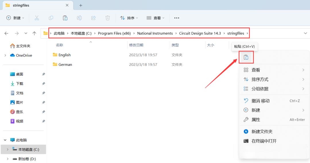Click the Share icon in toolbar

pyautogui.click(x=93, y=18)
